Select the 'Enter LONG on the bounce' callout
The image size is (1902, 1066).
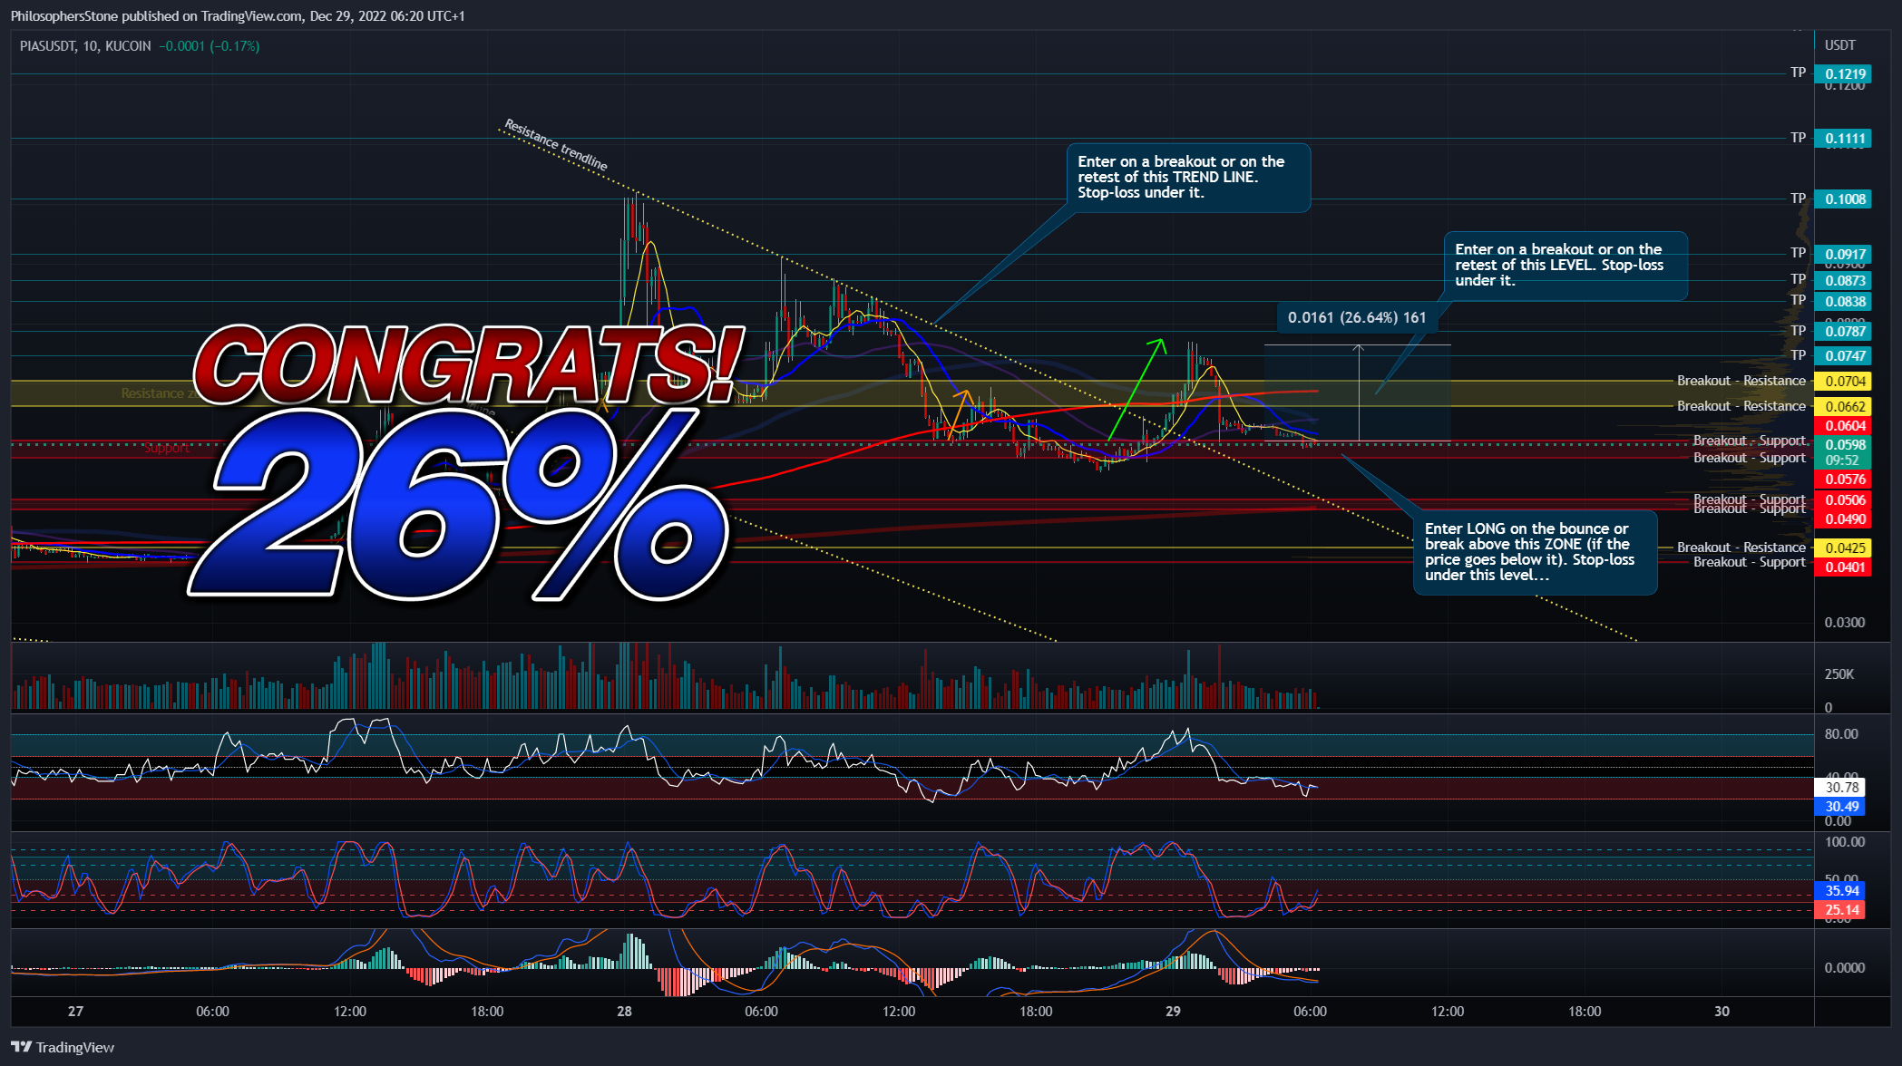1535,552
